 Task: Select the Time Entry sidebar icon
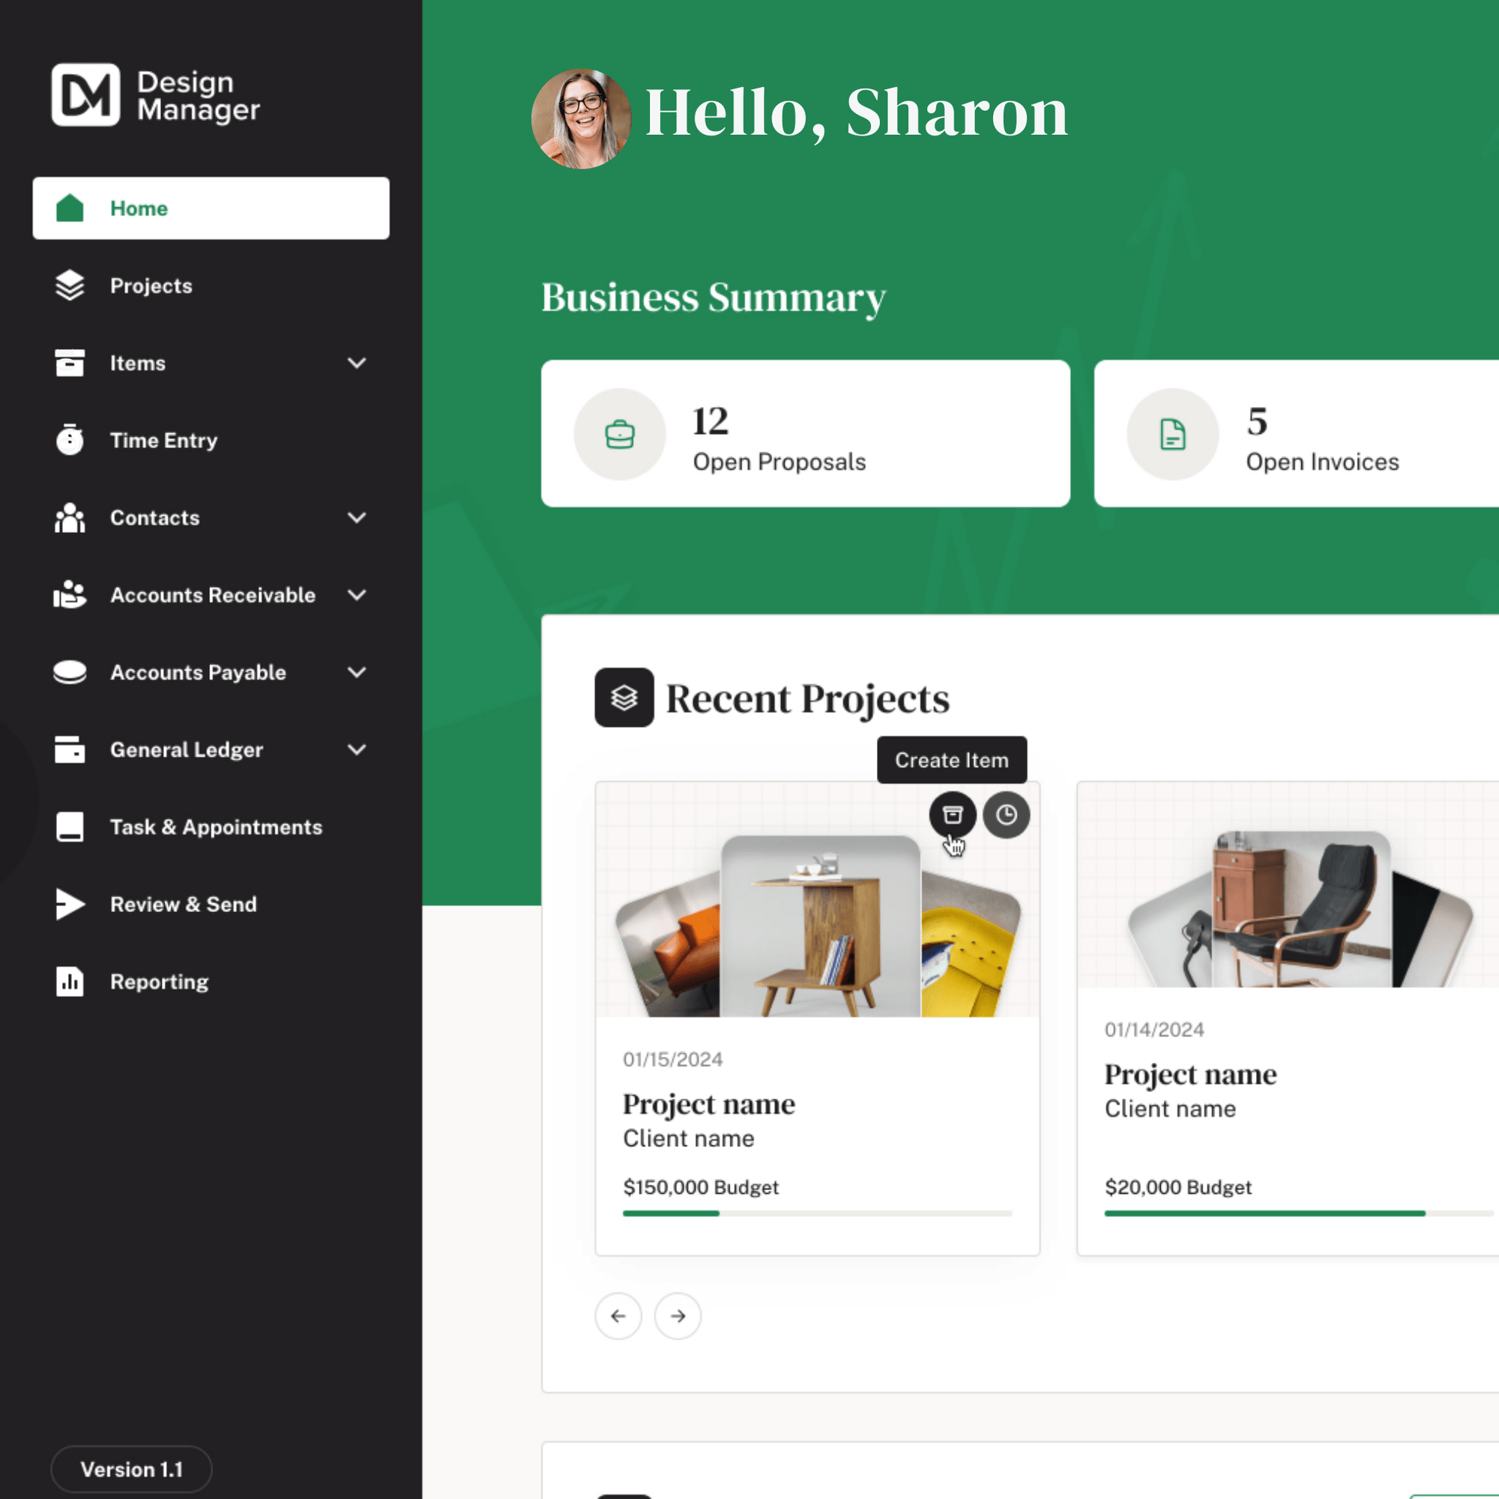coord(69,440)
